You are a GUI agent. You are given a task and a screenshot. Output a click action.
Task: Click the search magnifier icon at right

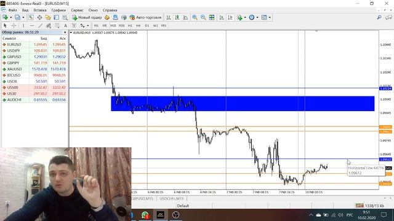[379, 17]
